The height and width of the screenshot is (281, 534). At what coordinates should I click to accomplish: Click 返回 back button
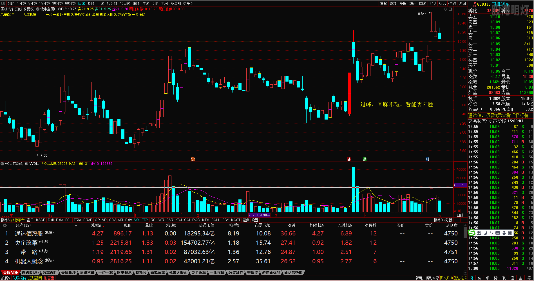(x=462, y=3)
